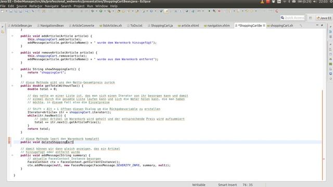333x187 pixels.
Task: Open the Refactor menu
Action: [36, 6]
